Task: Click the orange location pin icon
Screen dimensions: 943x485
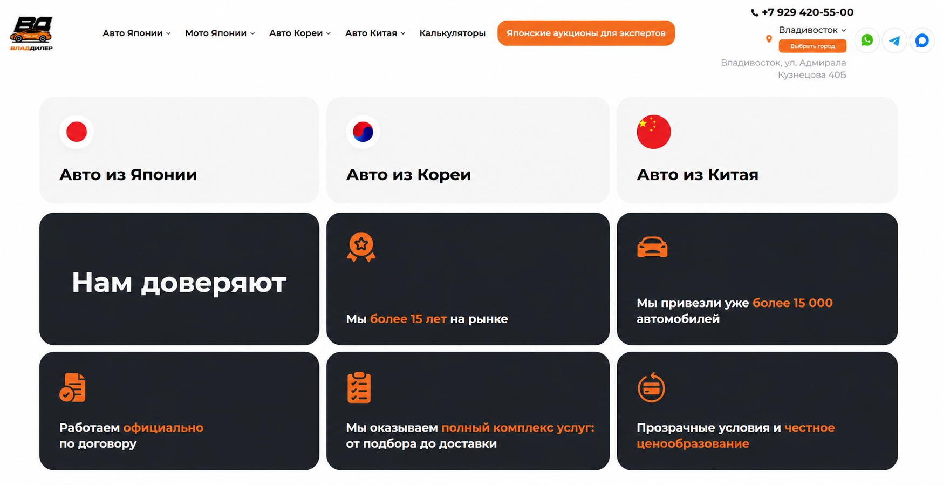Action: [x=769, y=39]
